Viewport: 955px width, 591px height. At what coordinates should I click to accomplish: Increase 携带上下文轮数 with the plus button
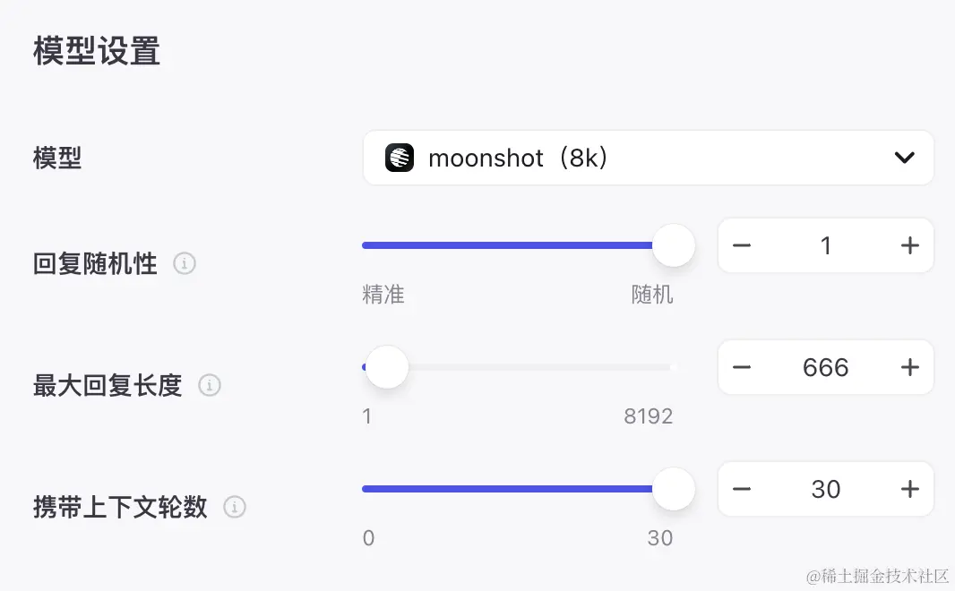910,489
